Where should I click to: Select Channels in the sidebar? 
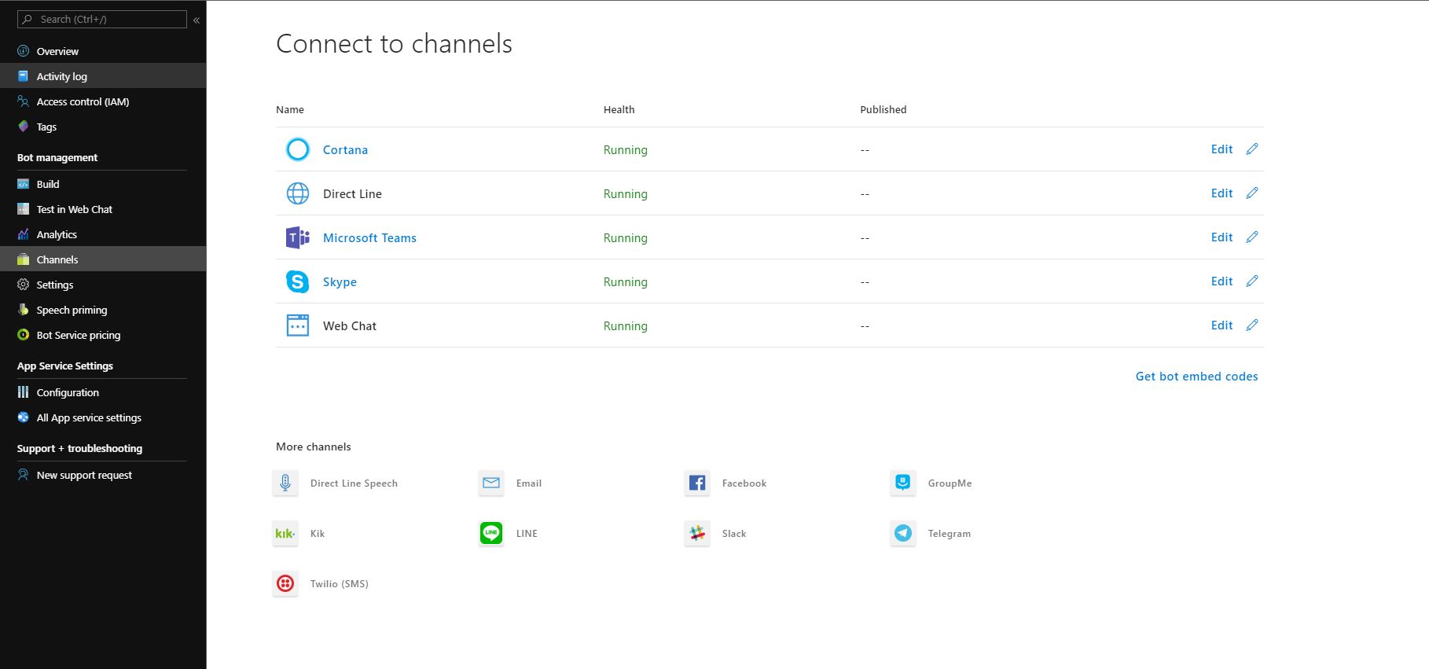(103, 259)
